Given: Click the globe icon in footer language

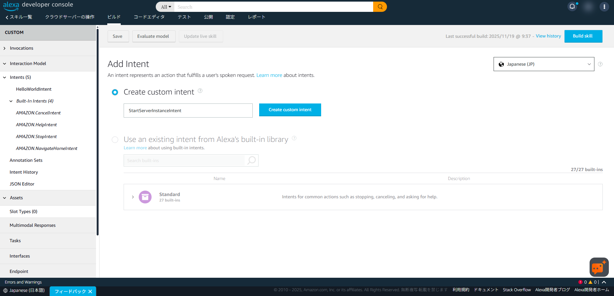Looking at the screenshot, I should click(5, 291).
